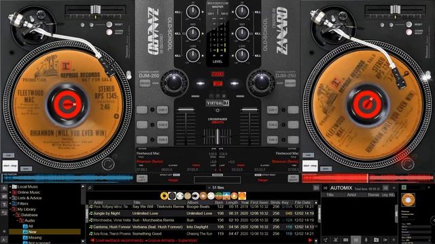The image size is (435, 244).
Task: Click the first yellow vinyl cover thumbnail
Action: coord(164,196)
